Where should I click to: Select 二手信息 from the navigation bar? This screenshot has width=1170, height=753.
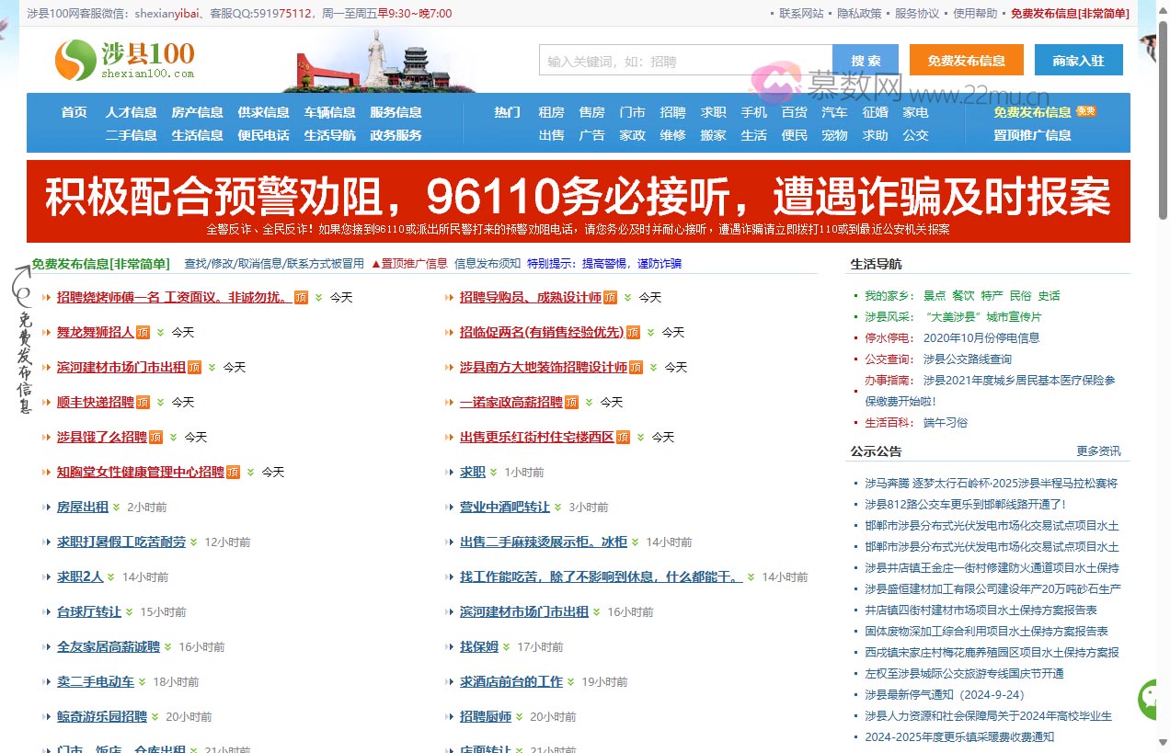(131, 135)
